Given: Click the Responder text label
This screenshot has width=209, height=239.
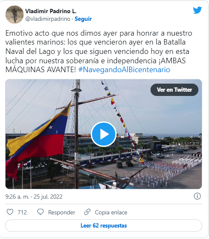Looking at the screenshot, I should tap(61, 212).
